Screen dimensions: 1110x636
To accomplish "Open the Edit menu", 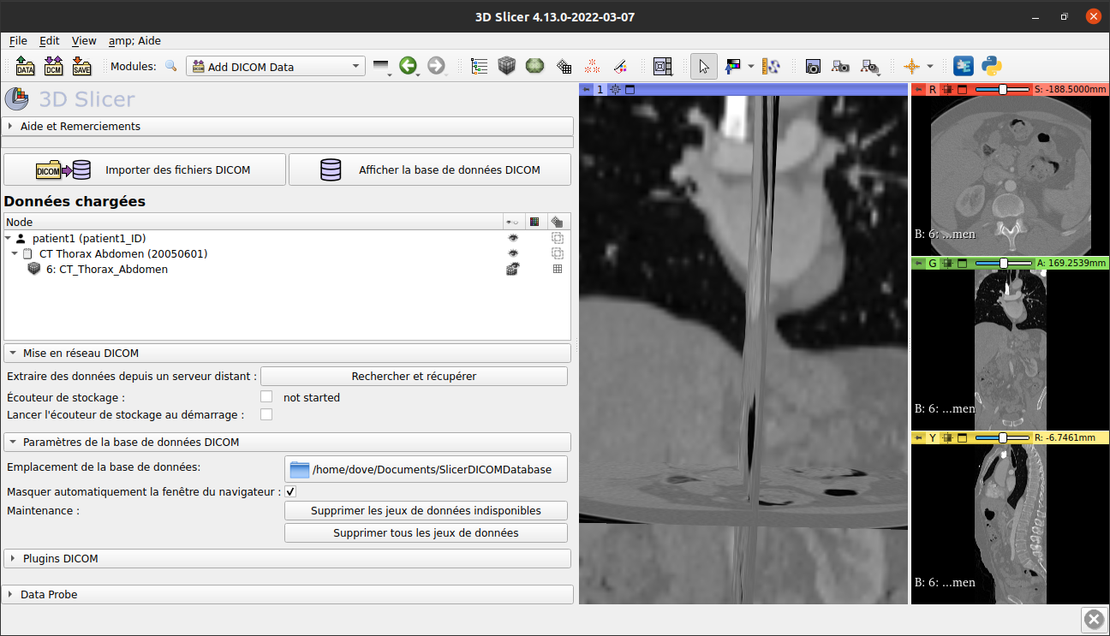I will pos(49,40).
